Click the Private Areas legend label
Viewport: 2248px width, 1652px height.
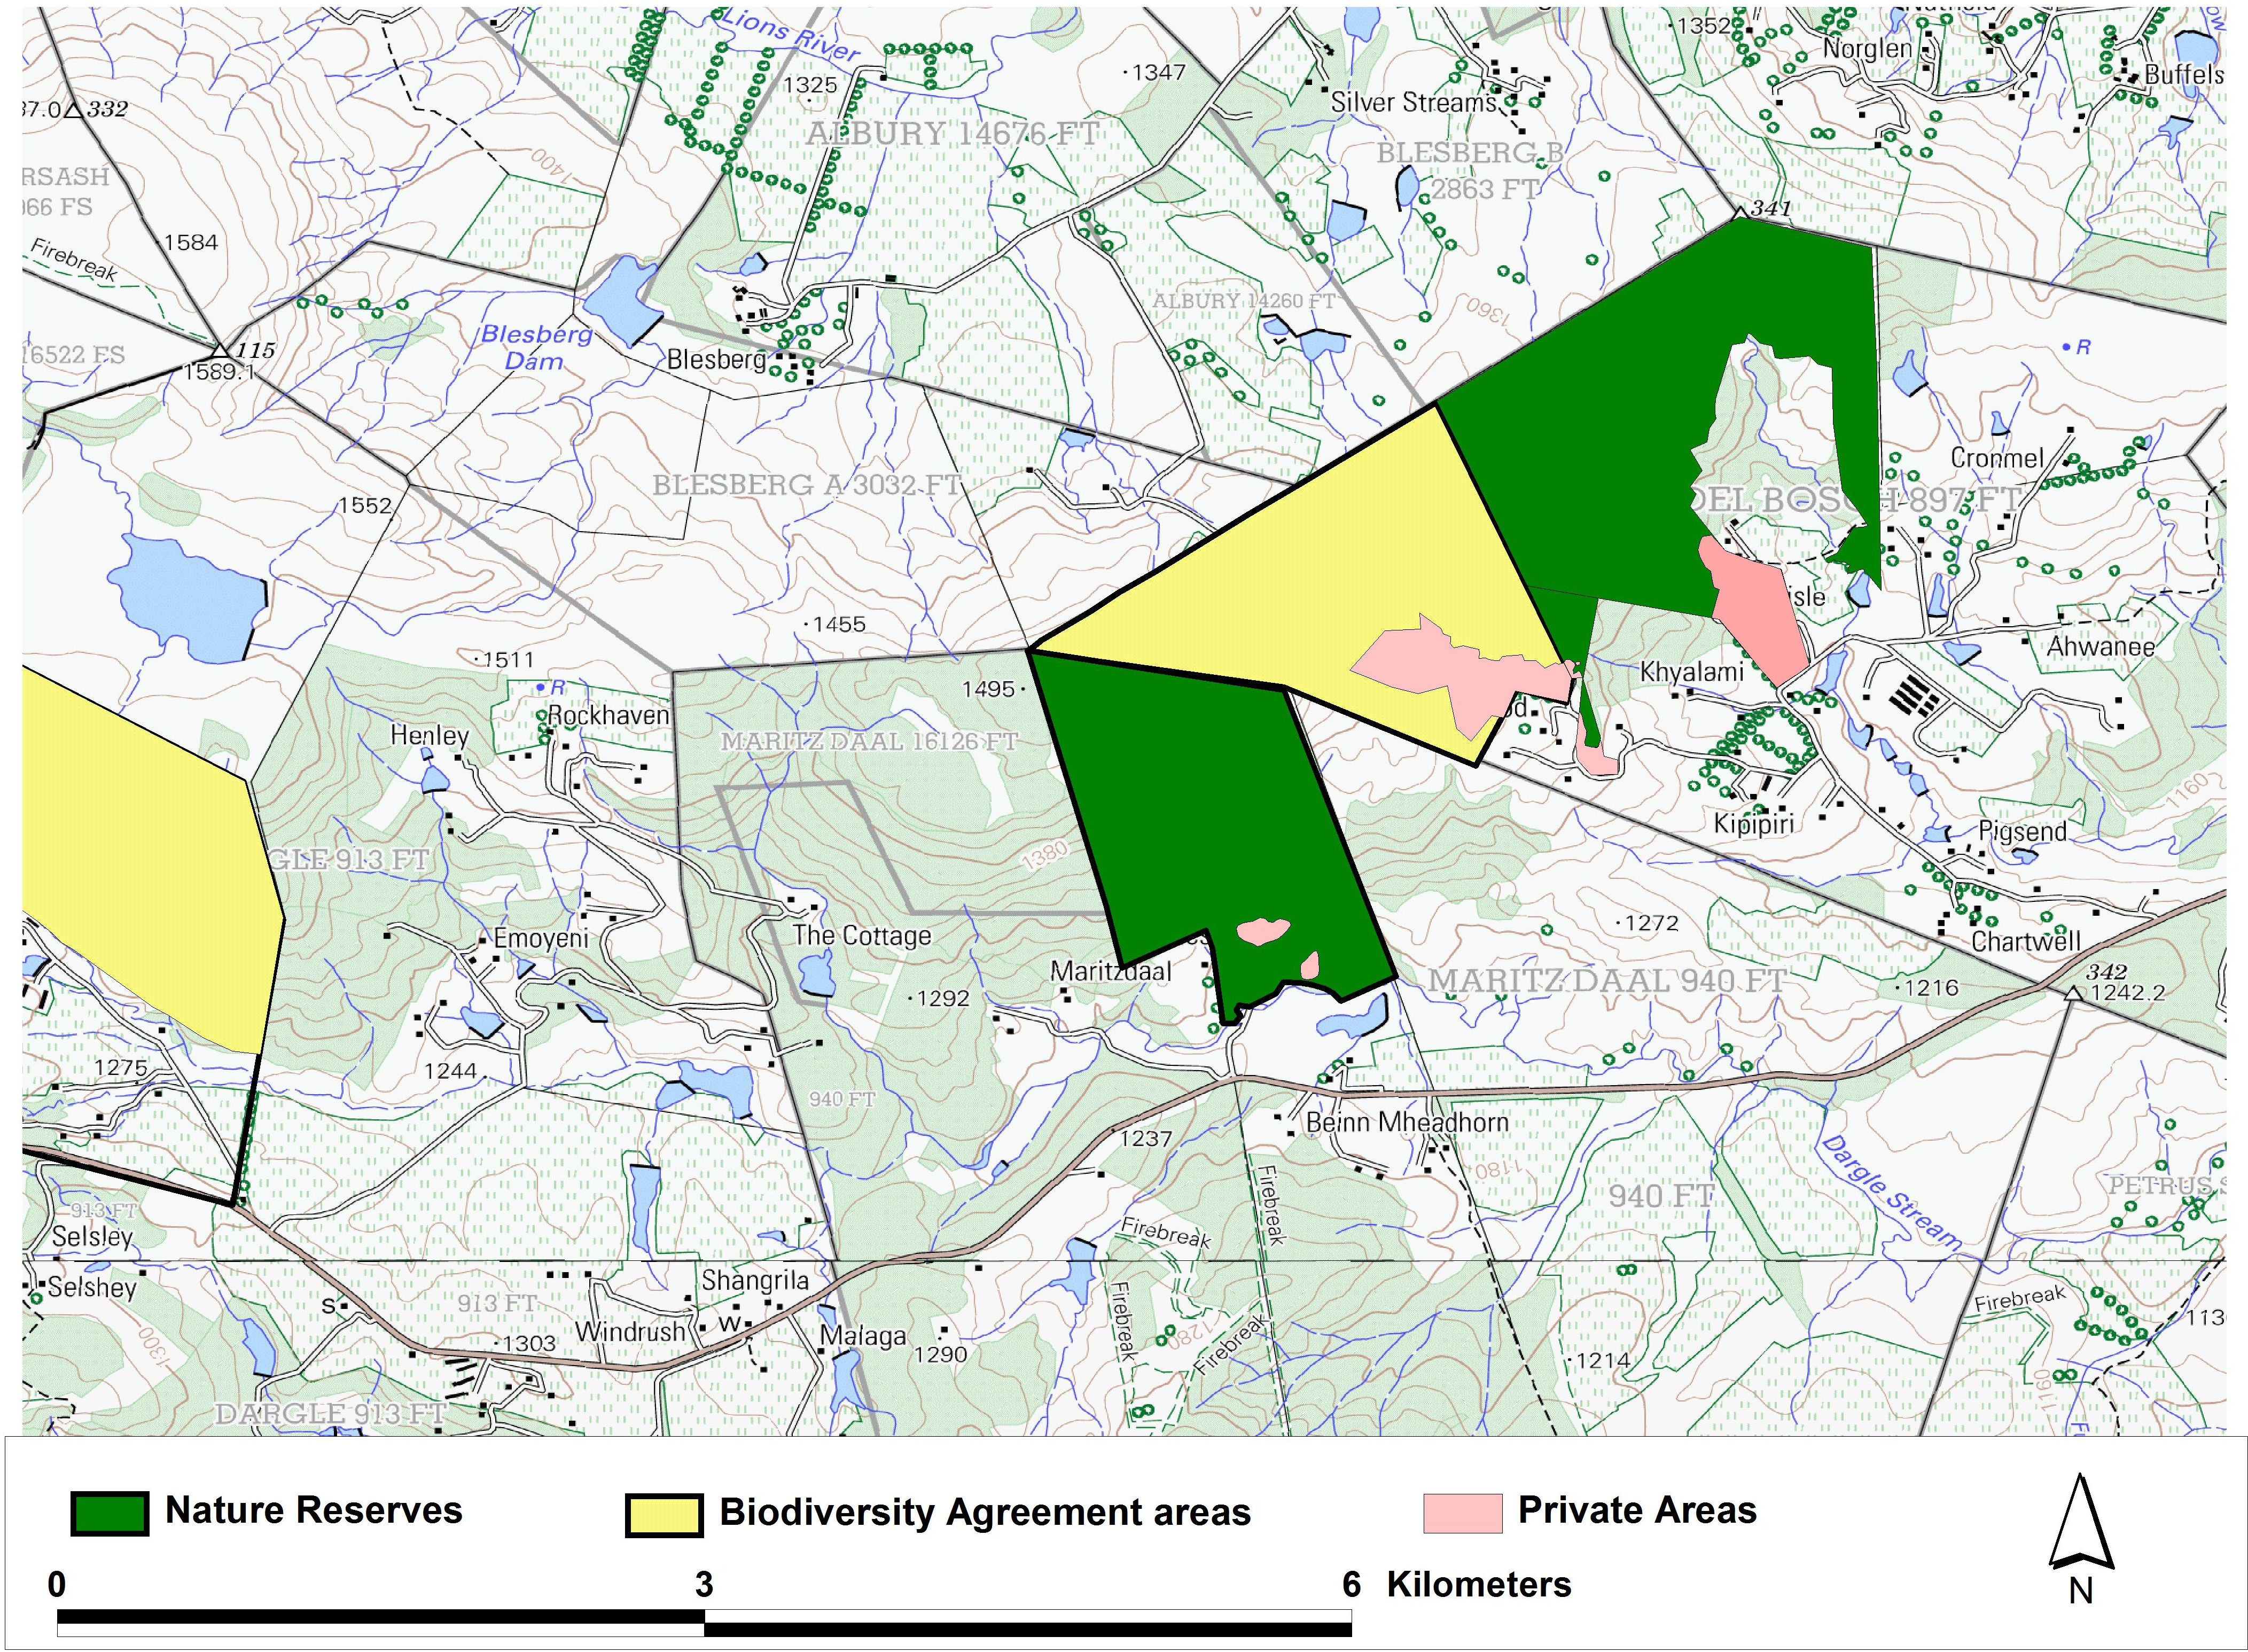click(x=1637, y=1510)
